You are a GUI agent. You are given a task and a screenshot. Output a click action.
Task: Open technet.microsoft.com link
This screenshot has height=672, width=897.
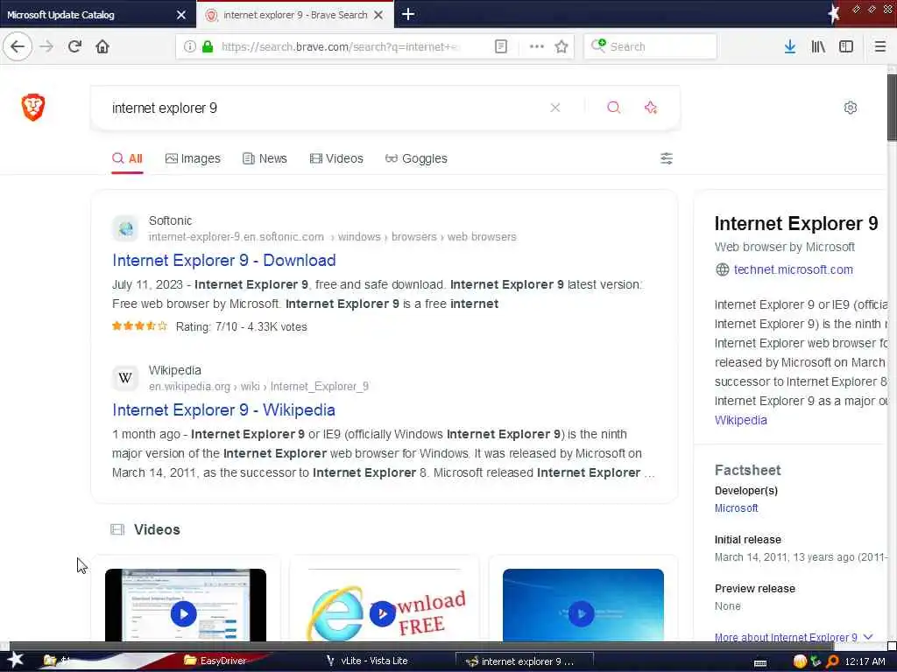pos(793,269)
